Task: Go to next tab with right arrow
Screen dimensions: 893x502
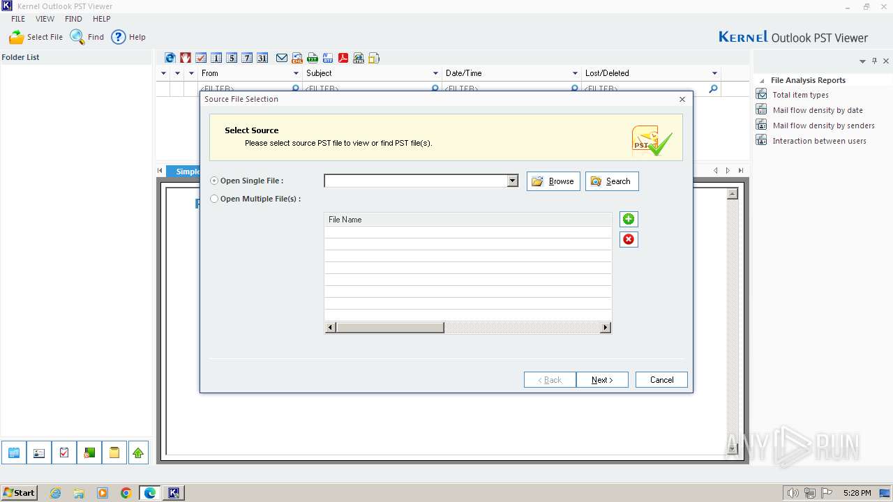Action: (x=728, y=171)
